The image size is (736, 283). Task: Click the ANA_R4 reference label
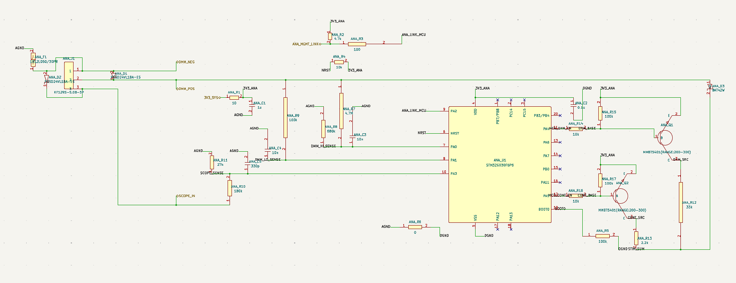point(339,57)
